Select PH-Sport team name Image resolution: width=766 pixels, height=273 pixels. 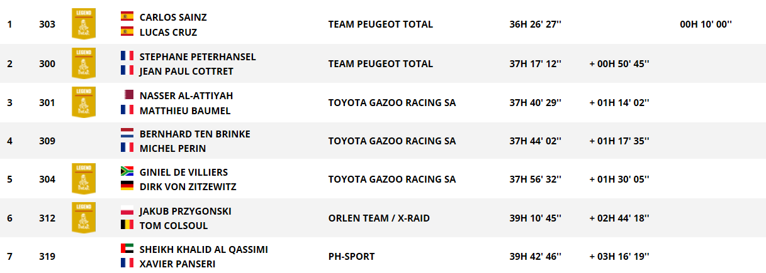tap(351, 257)
